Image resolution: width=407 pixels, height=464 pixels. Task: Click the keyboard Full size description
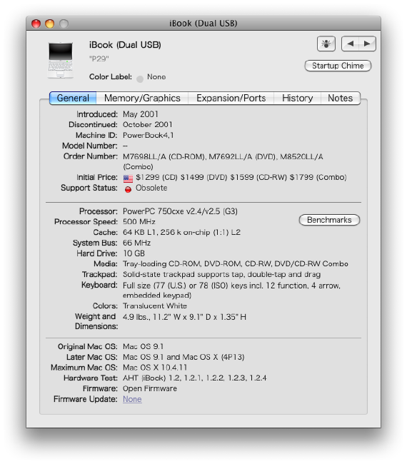click(231, 291)
